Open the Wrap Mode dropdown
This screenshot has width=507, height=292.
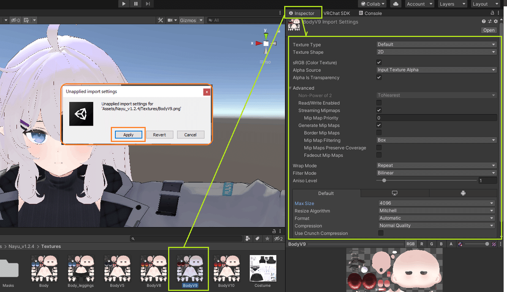tap(436, 166)
